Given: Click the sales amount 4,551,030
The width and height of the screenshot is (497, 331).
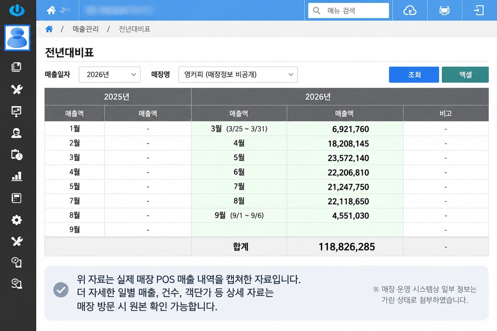Looking at the screenshot, I should (350, 216).
